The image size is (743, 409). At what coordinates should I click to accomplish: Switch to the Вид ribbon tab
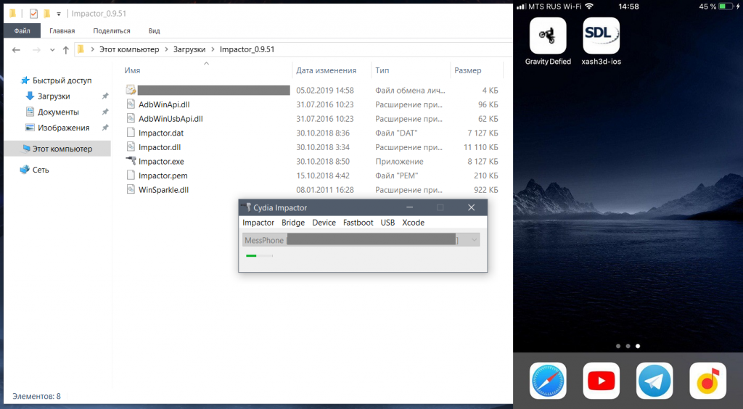click(x=154, y=31)
